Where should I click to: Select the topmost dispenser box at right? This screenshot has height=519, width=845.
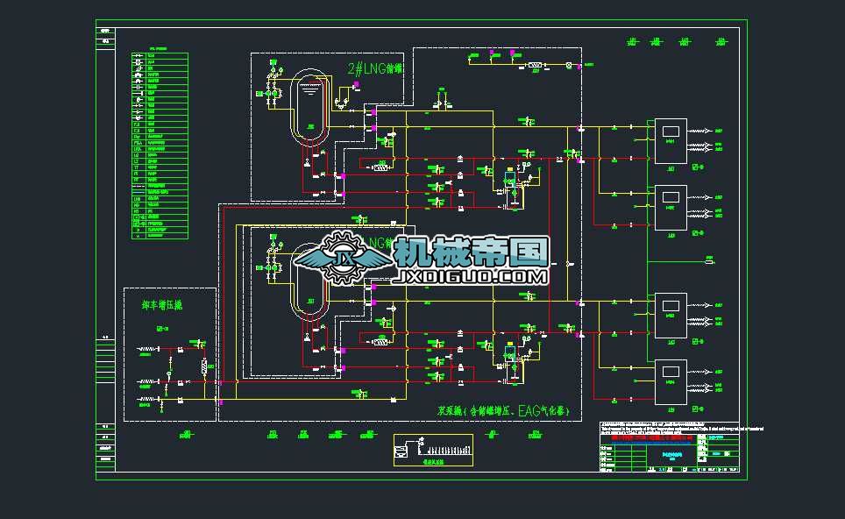tap(671, 140)
